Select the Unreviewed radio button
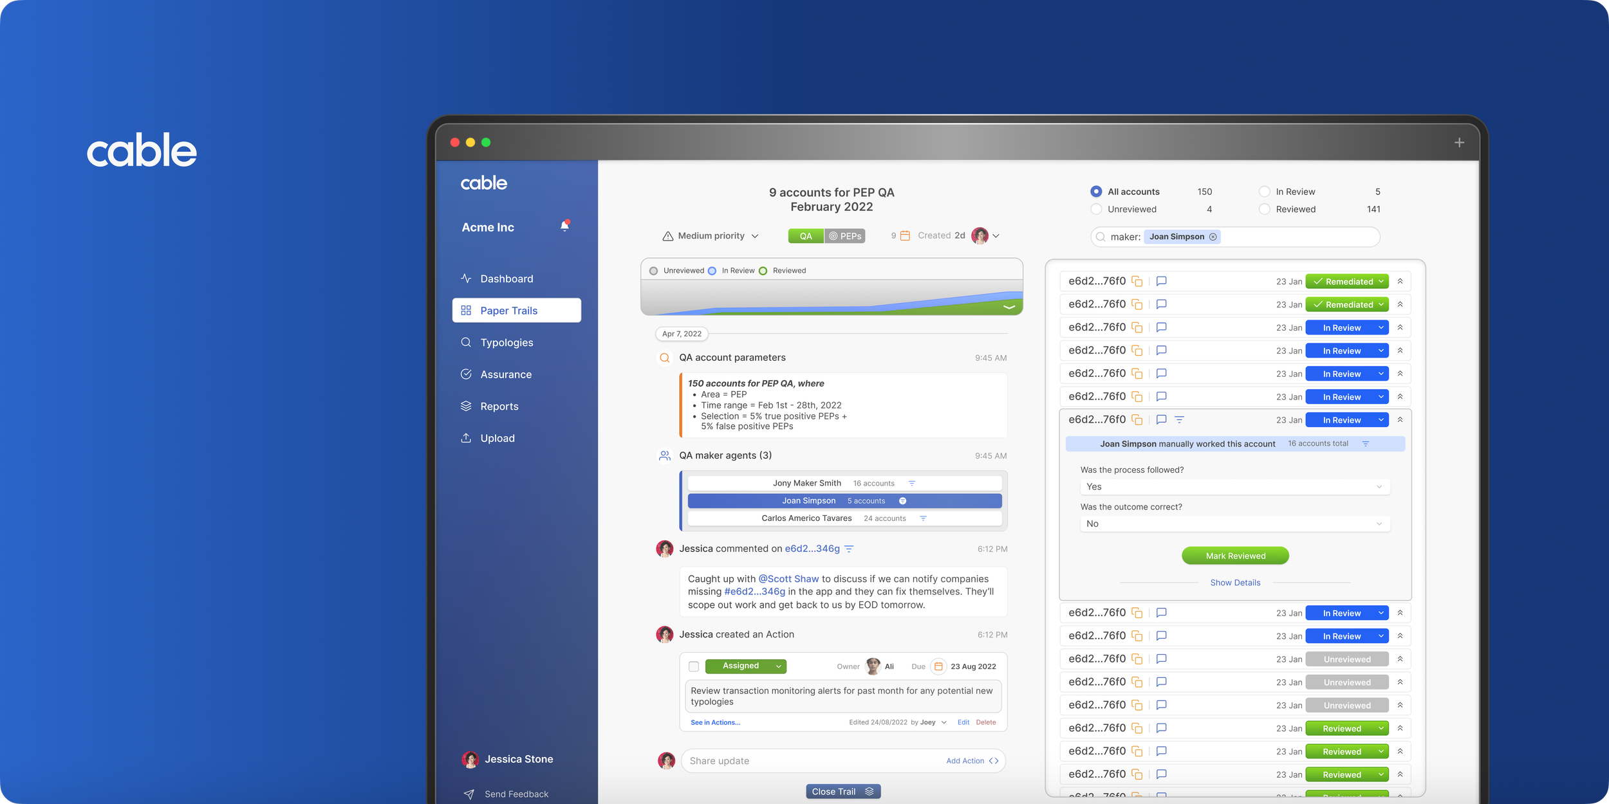Screen dimensions: 1609x804 pos(1096,209)
